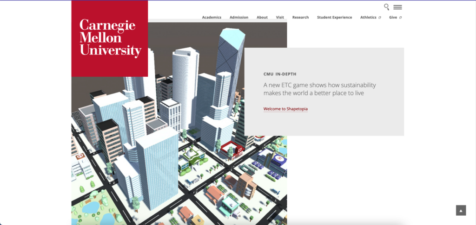Click the Welcome to Shapetopia link
Screen dimensions: 476x225
pos(285,109)
